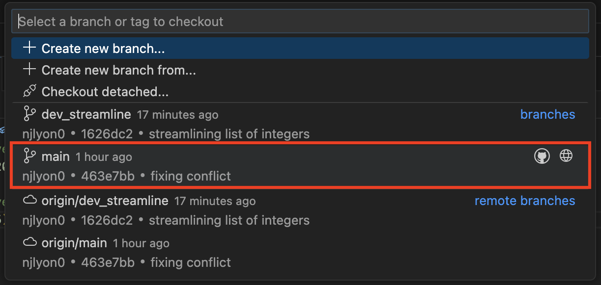601x285 pixels.
Task: Open the remote branches link
Action: (525, 200)
